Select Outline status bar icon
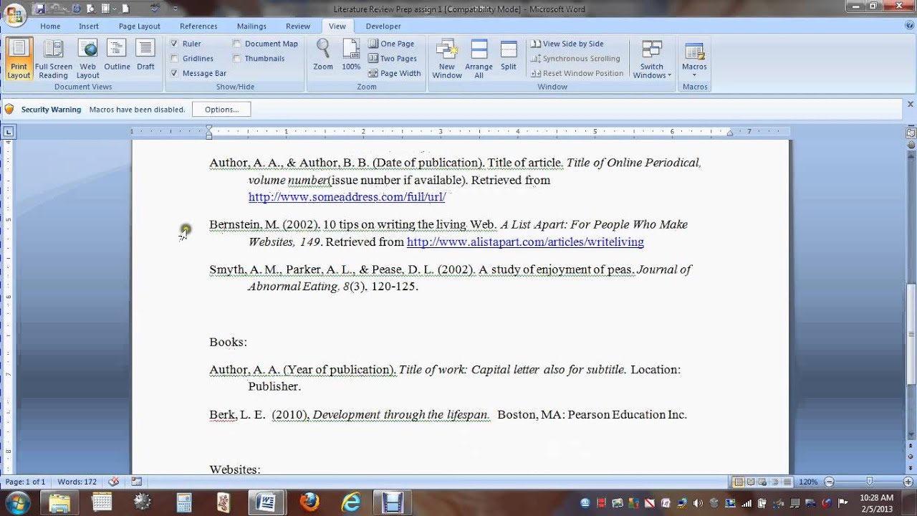Image resolution: width=917 pixels, height=516 pixels. [x=774, y=482]
